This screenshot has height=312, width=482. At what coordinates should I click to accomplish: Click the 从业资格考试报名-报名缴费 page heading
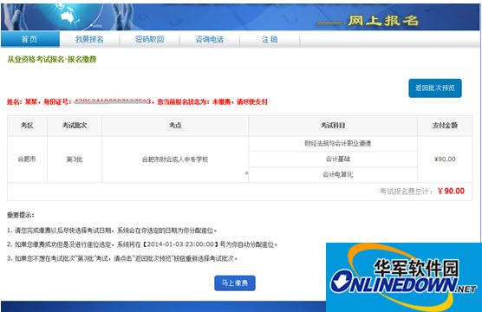(x=52, y=59)
